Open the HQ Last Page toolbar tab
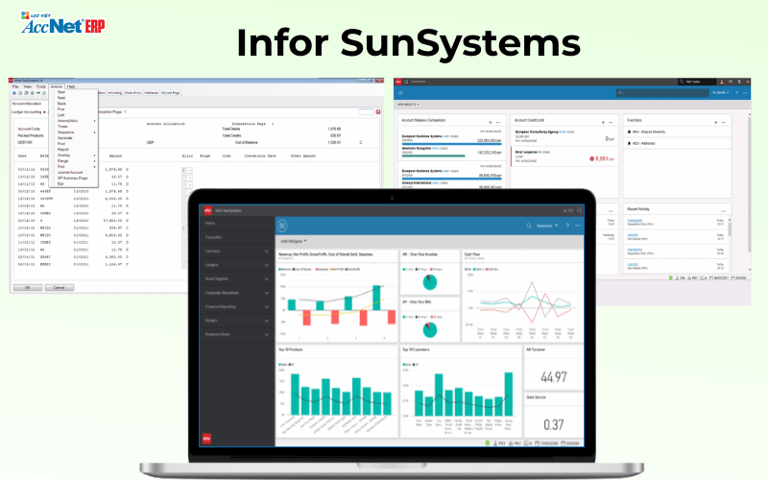This screenshot has height=480, width=768. point(171,92)
